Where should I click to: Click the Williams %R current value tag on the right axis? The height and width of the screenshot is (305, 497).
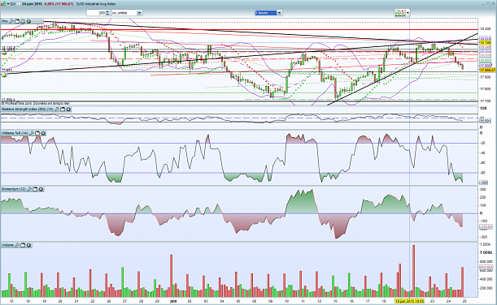[483, 183]
